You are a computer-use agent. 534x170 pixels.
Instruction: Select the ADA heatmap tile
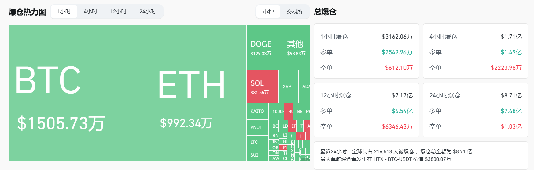point(304,87)
